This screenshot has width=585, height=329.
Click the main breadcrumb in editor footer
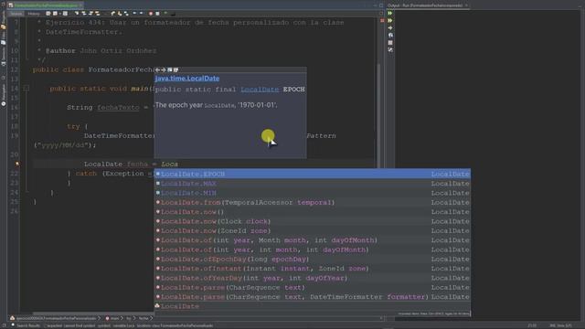coord(112,318)
